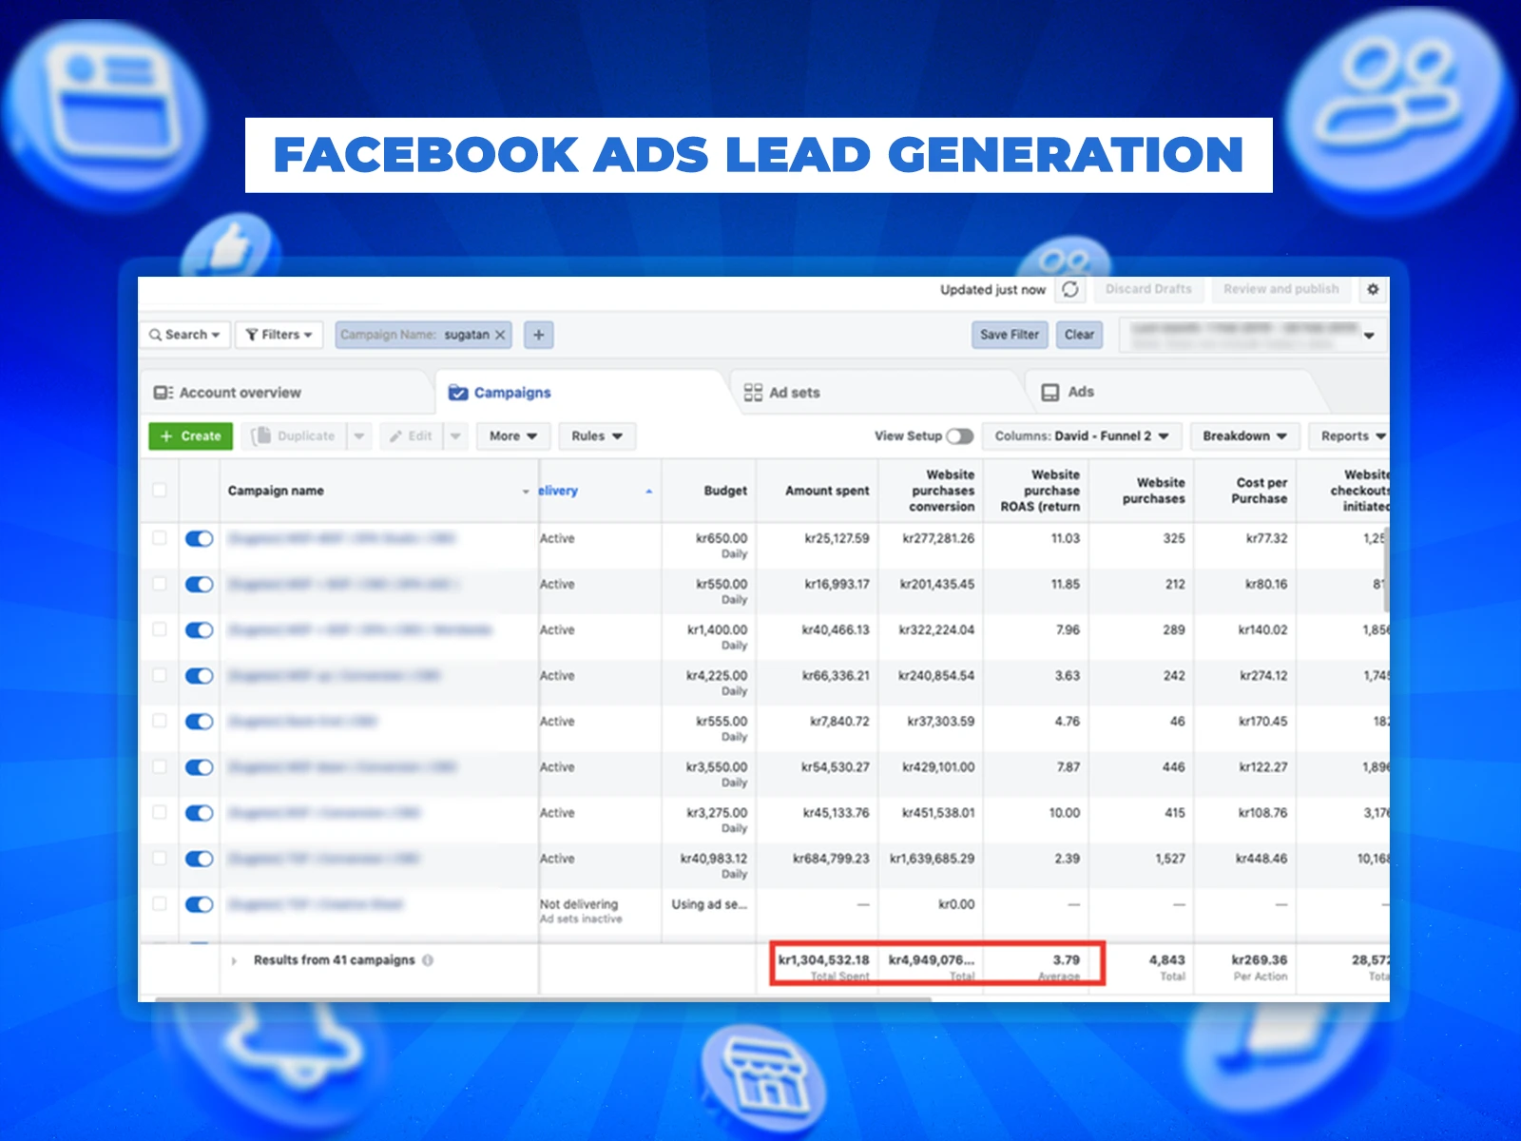Open settings via the gear icon
The image size is (1521, 1141).
(1373, 289)
